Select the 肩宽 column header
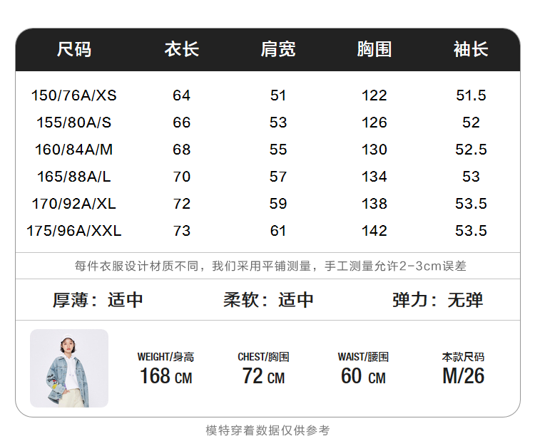 [278, 49]
